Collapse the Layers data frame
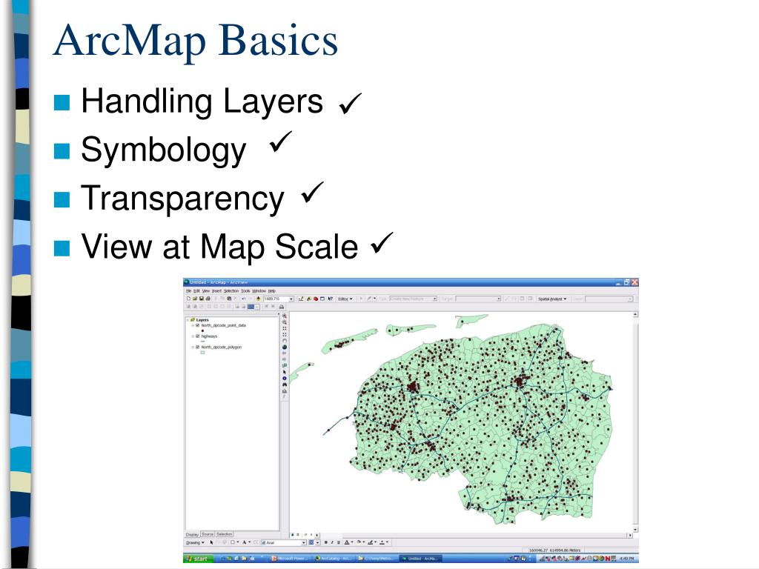This screenshot has width=759, height=569. point(188,320)
